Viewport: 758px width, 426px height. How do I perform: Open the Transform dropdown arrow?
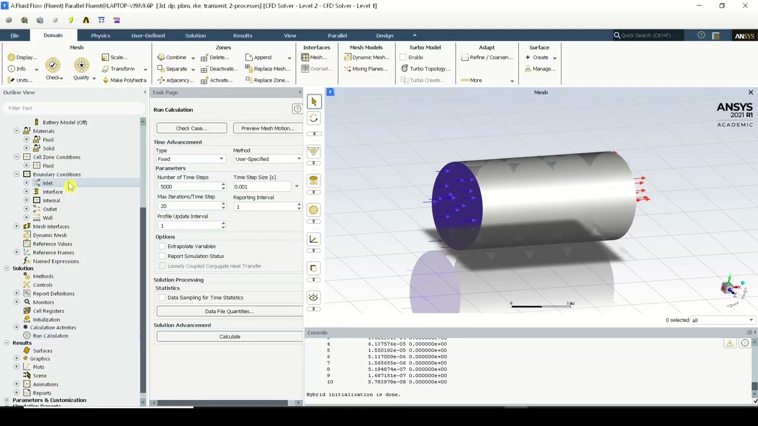(x=144, y=69)
